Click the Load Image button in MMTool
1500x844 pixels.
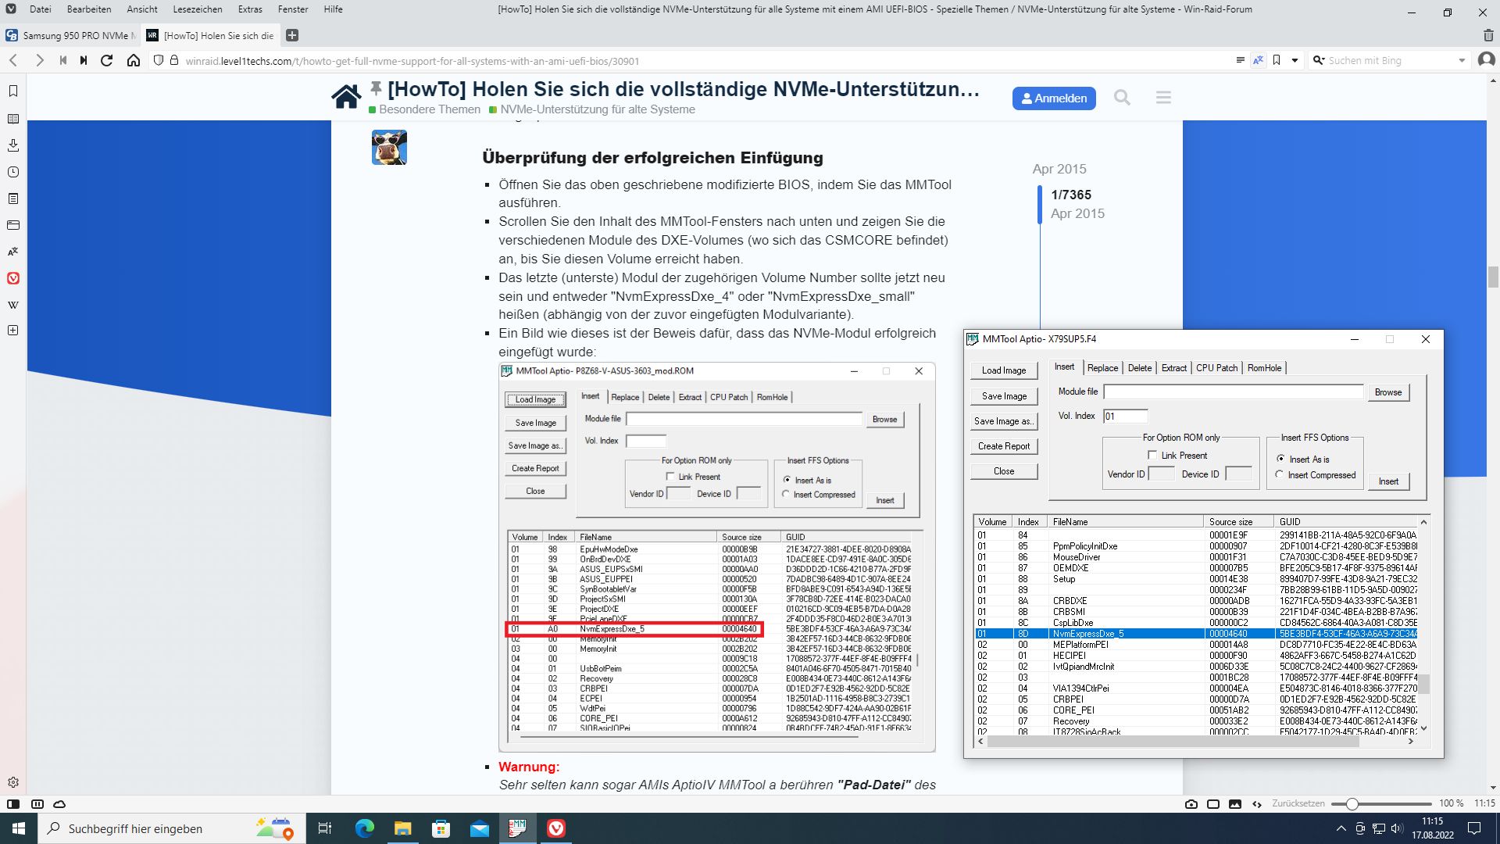(1004, 370)
